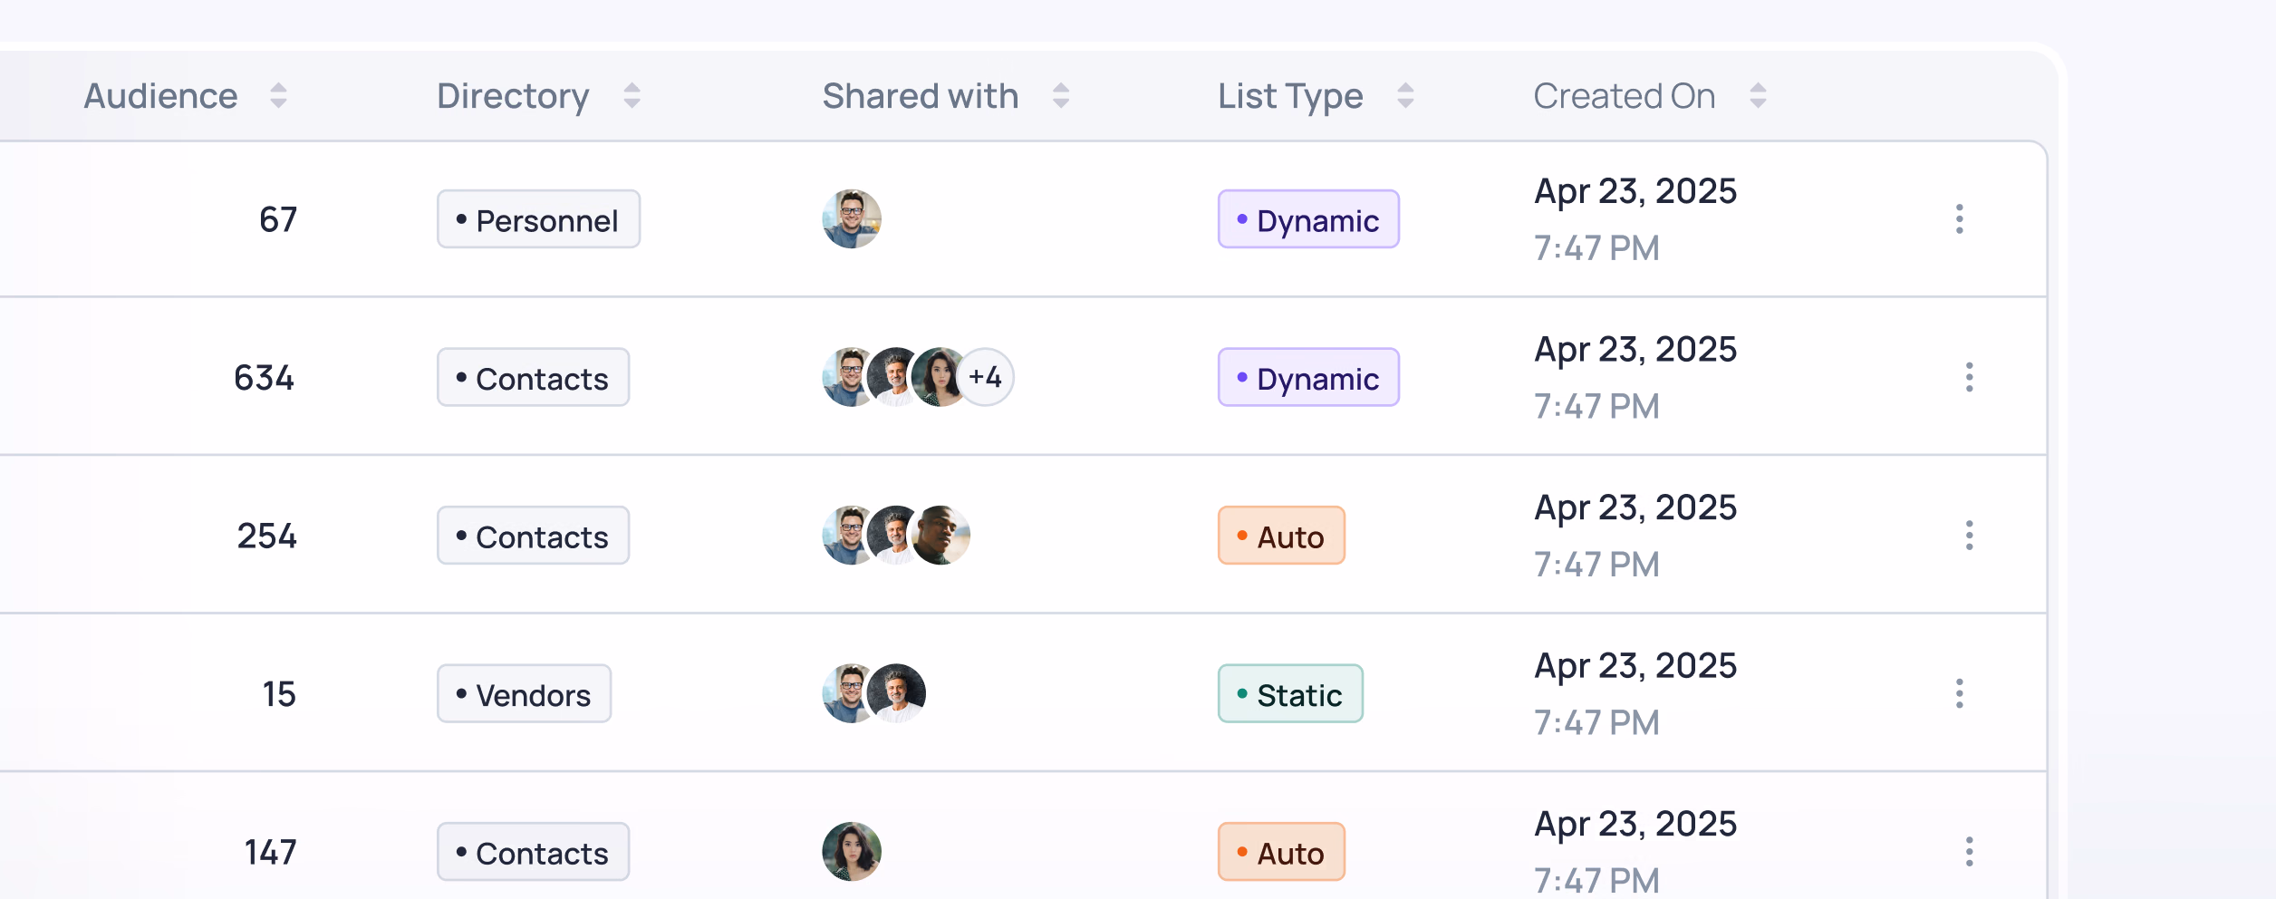Viewport: 2276px width, 899px height.
Task: Click the Auto badge in the 254 row
Action: (1281, 536)
